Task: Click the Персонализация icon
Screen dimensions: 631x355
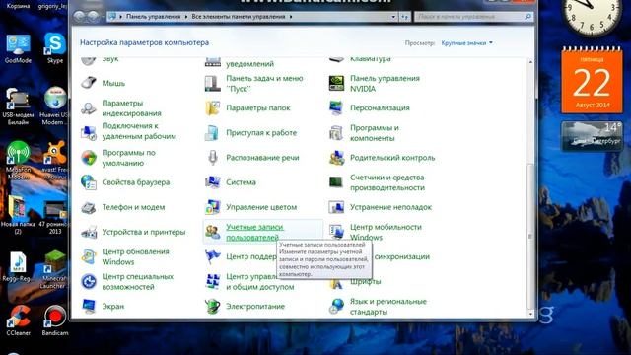Action: pos(336,107)
